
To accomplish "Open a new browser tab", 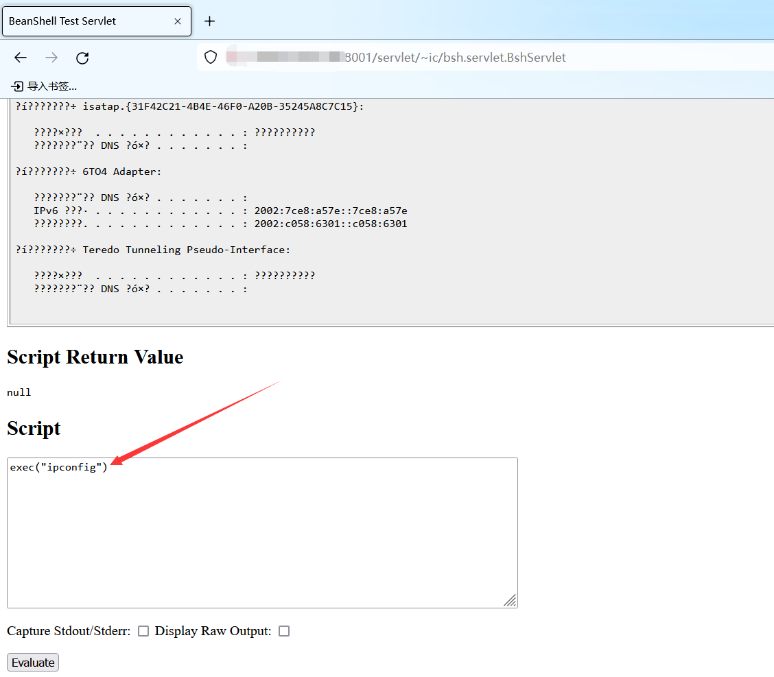I will click(210, 21).
